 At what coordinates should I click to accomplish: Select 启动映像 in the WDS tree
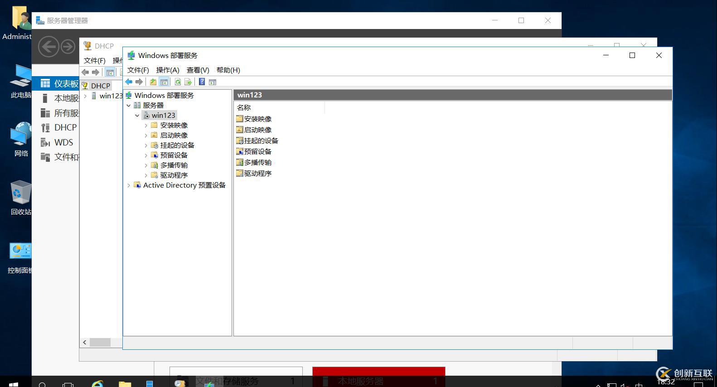tap(174, 135)
